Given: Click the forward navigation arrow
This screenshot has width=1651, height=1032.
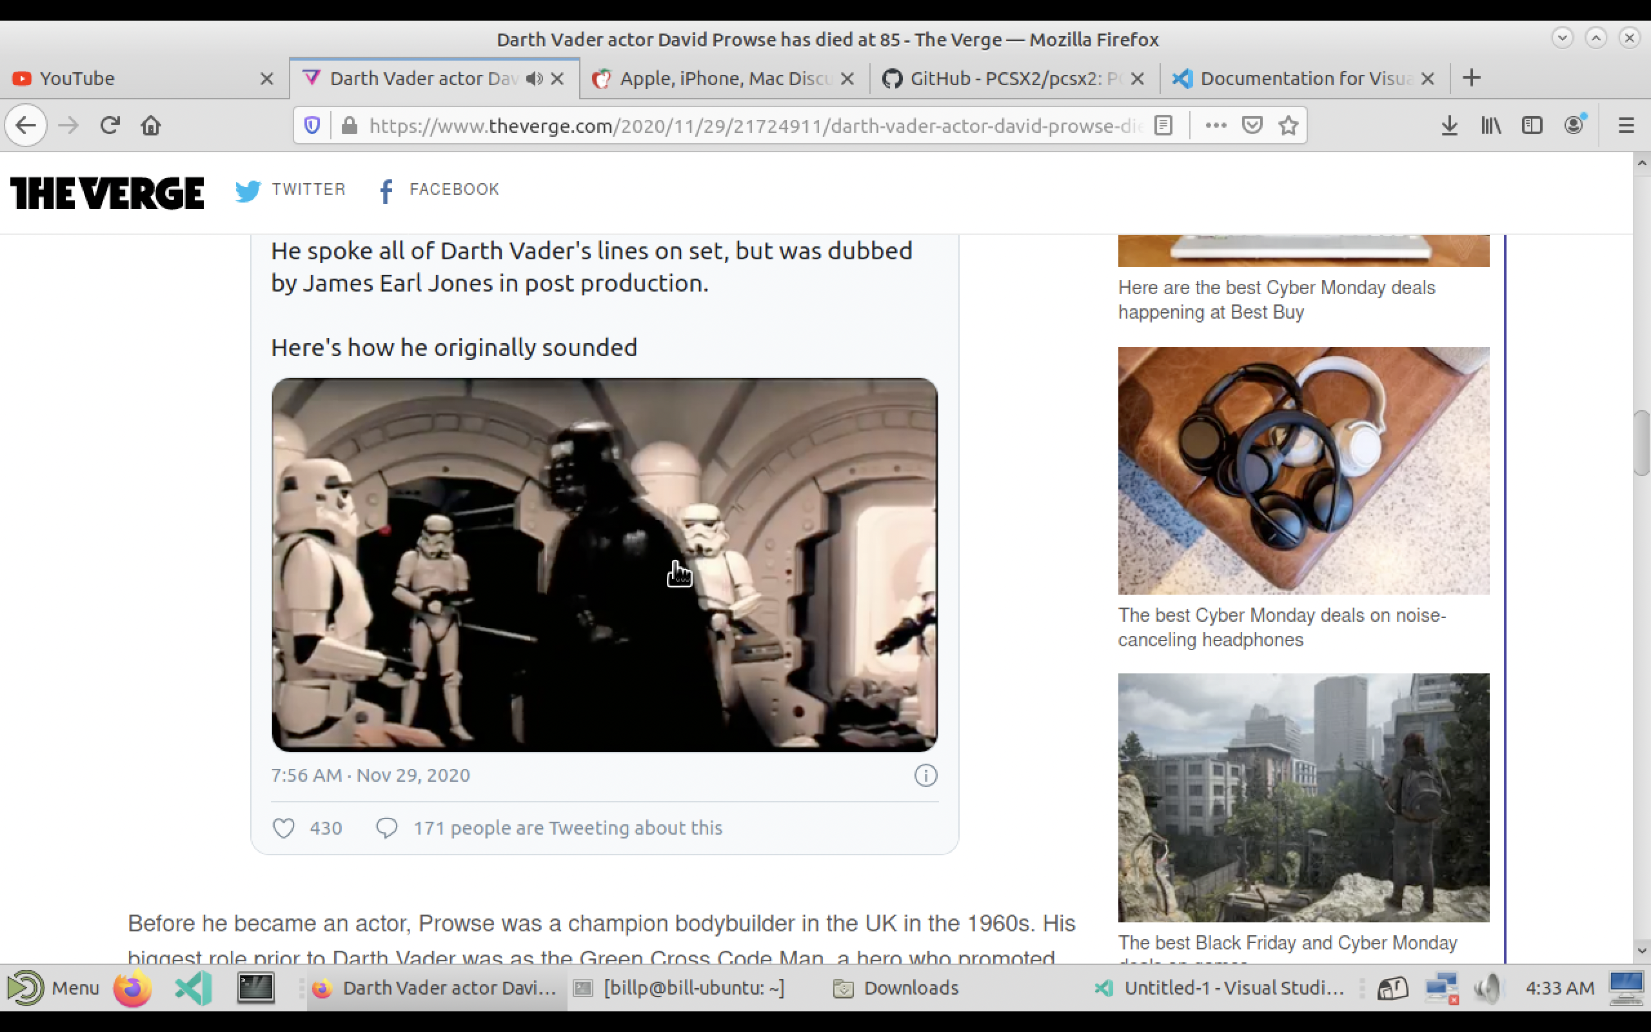Looking at the screenshot, I should [x=68, y=126].
